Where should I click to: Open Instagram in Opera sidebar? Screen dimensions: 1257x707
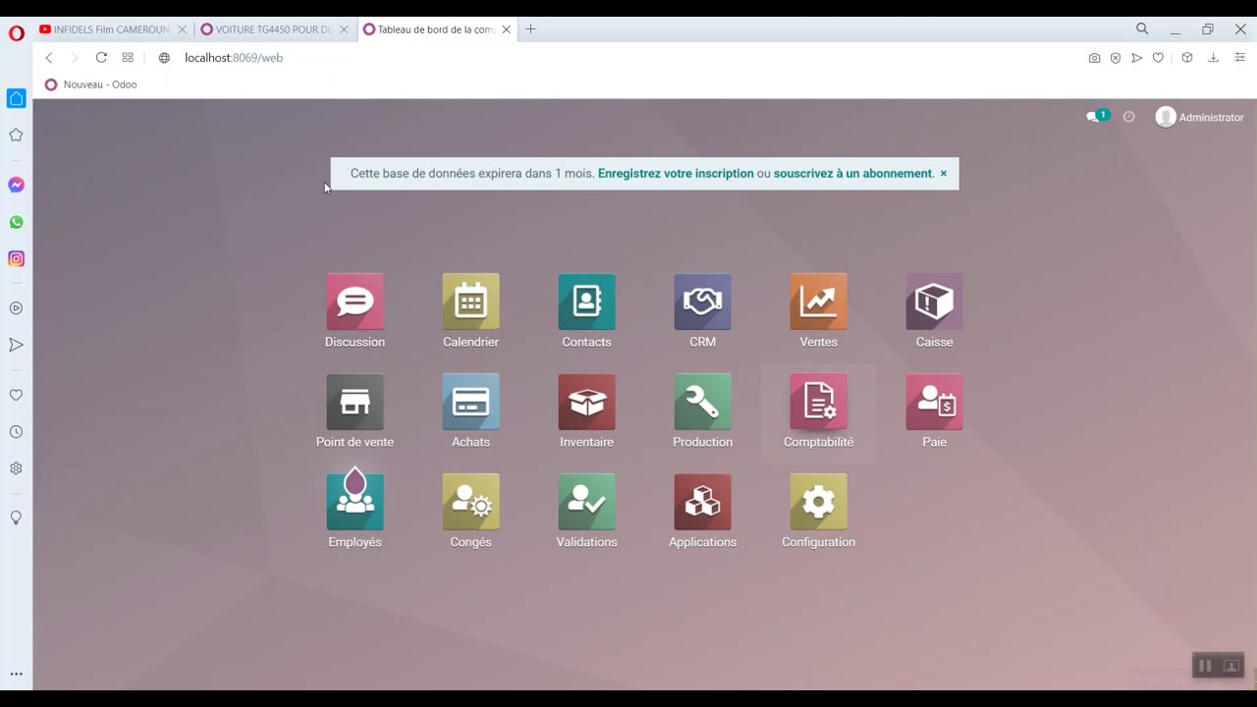point(17,259)
